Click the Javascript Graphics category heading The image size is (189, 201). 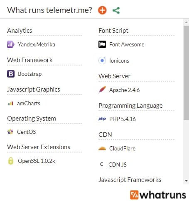click(34, 90)
